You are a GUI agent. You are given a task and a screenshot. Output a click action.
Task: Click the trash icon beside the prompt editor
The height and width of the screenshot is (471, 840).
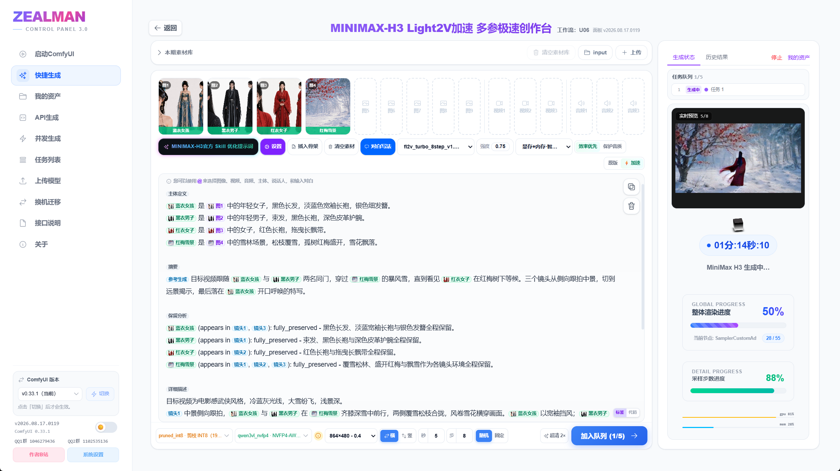tap(631, 206)
